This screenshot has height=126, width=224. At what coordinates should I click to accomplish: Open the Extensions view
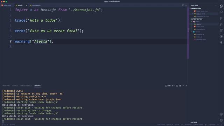[221, 30]
